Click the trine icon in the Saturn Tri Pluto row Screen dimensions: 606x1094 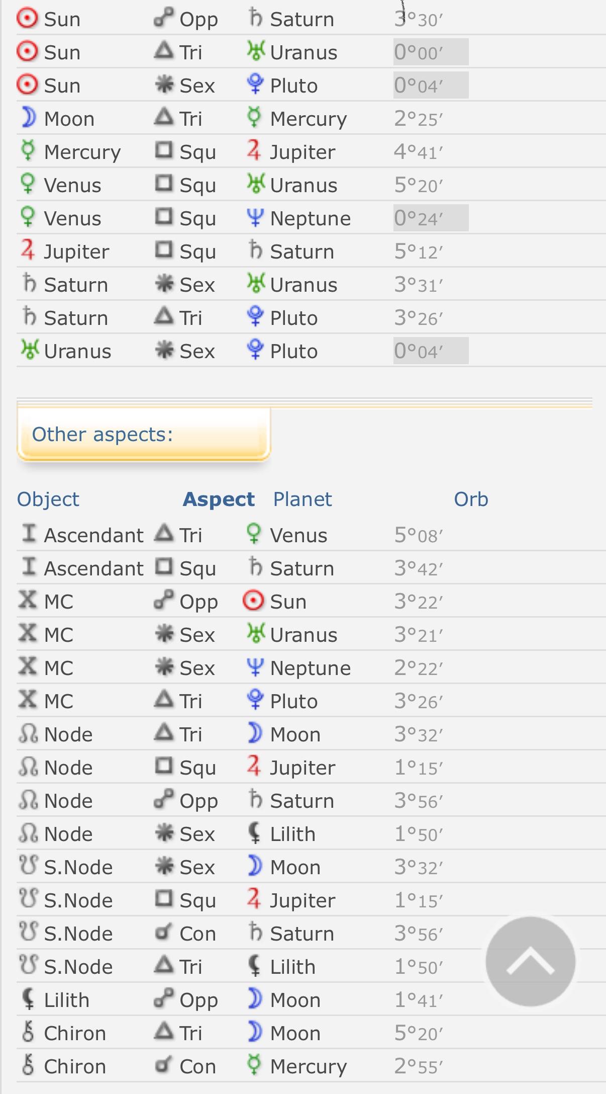coord(162,317)
